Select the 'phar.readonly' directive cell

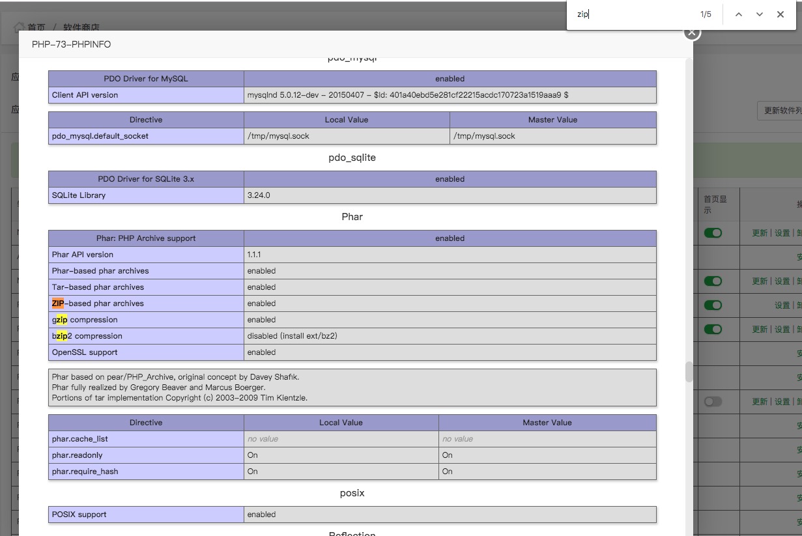(146, 455)
